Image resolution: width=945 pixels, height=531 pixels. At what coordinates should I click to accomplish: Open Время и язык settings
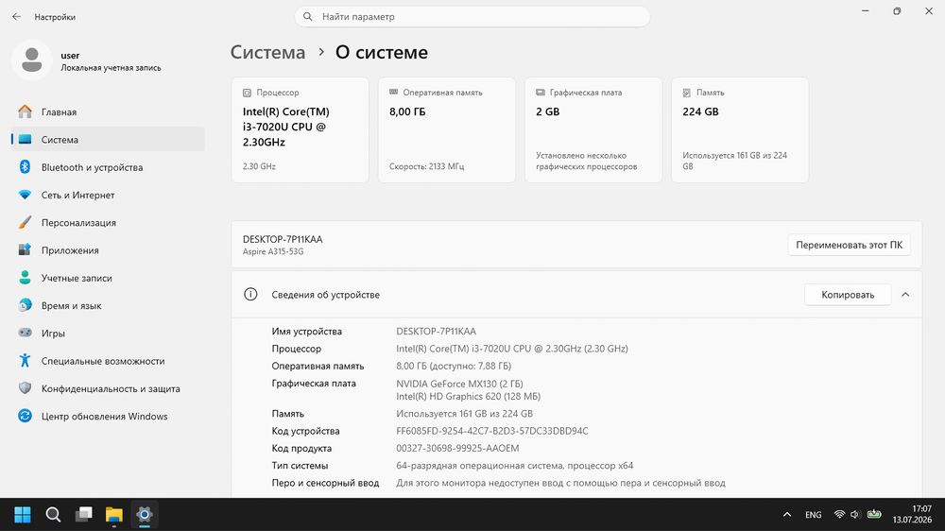click(108, 305)
